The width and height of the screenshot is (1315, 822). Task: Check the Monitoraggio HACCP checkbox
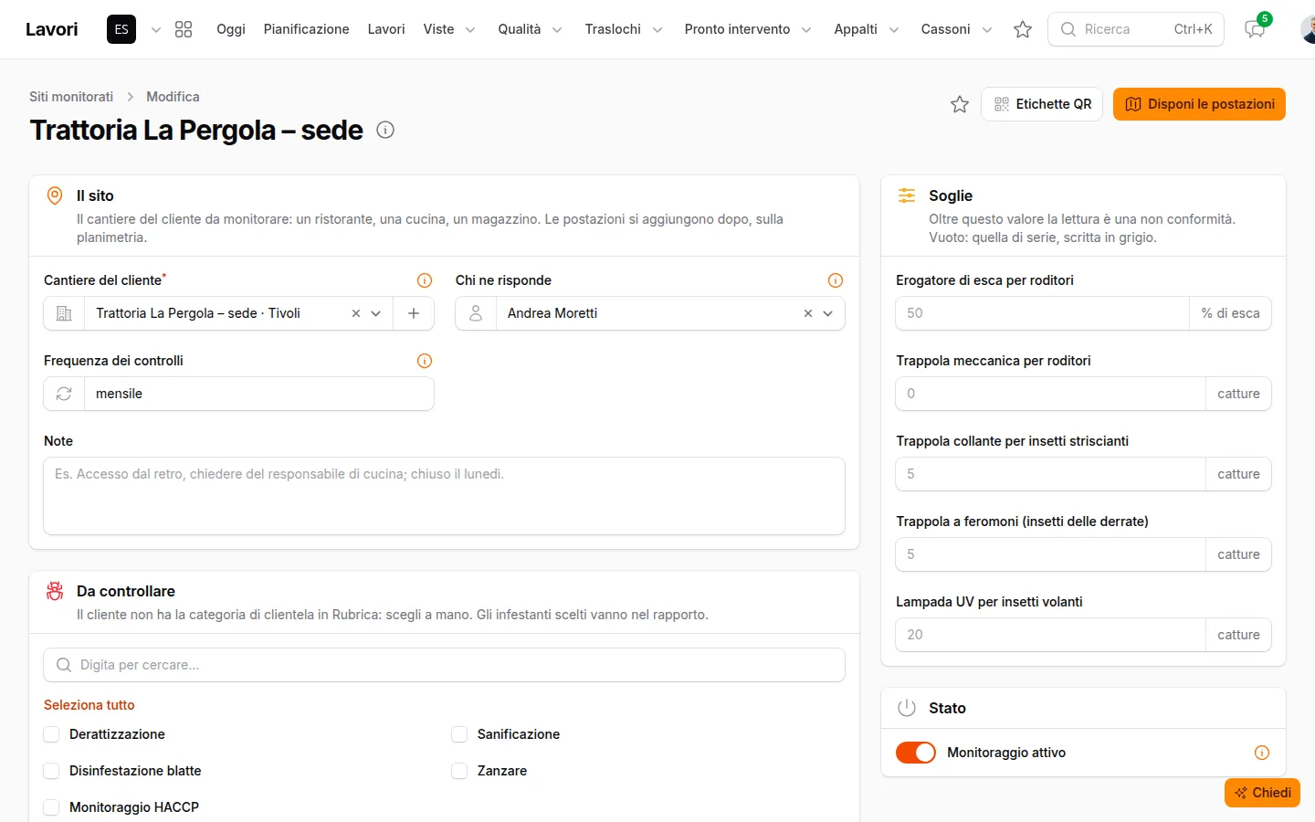pos(52,807)
